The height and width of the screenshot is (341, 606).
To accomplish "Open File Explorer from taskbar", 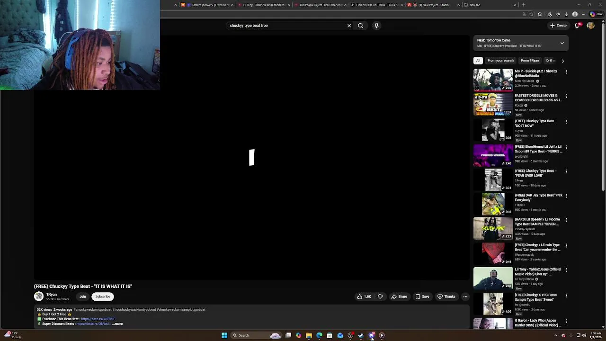I will coord(309,335).
